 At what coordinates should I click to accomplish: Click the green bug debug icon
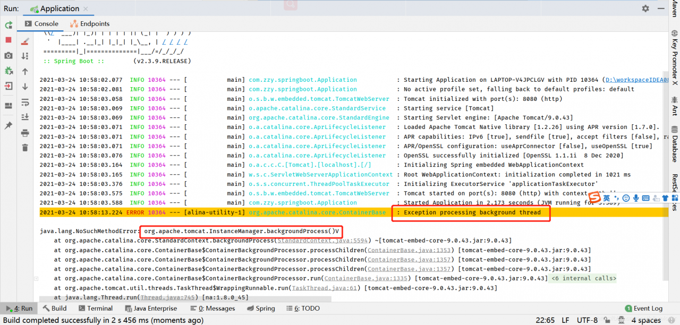(8, 71)
